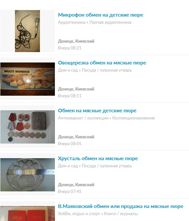Screen dimensions: 189x221
Task: Select 'Донецк, Киевский' location under slicer listing
Action: tap(76, 89)
